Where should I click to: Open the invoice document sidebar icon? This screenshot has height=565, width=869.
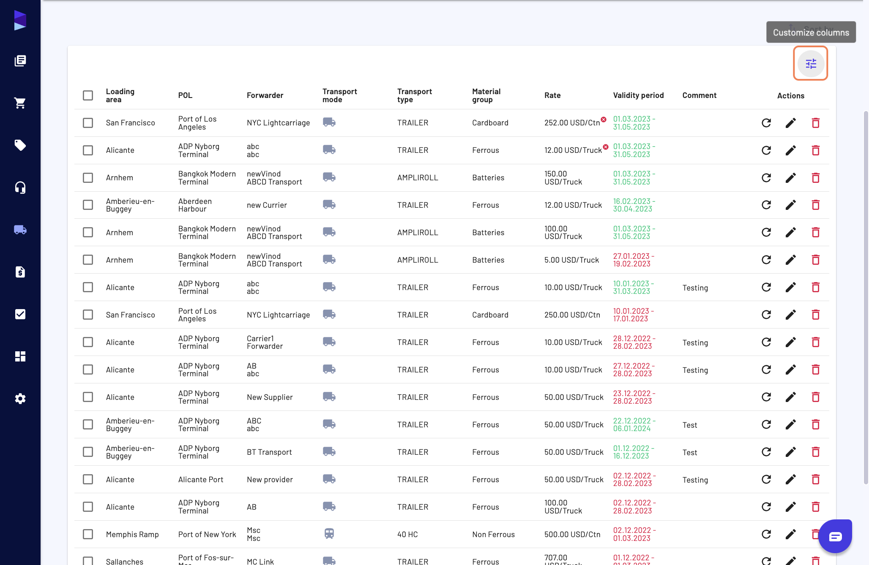(20, 272)
